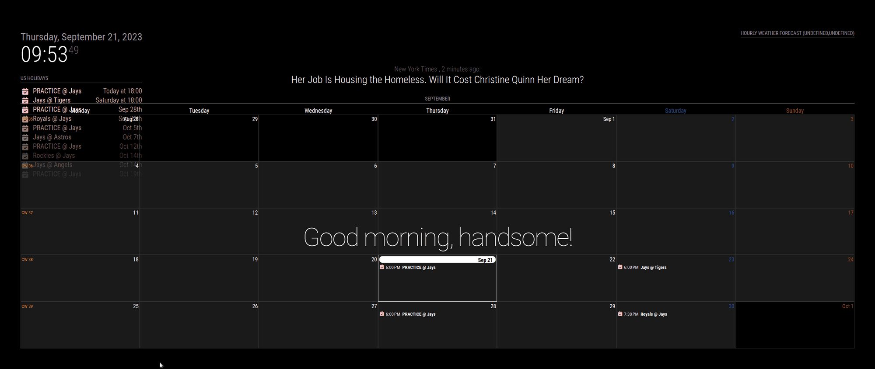Click day number 26 in the calendar
Screen dimensions: 875x369
pos(255,306)
